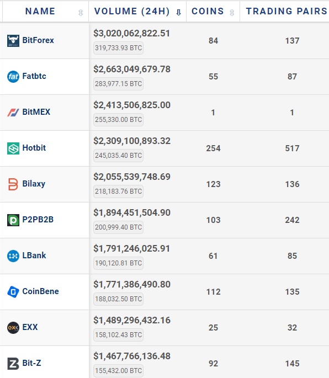Click BitForex's coins count 84
The width and height of the screenshot is (329, 378).
tap(213, 41)
